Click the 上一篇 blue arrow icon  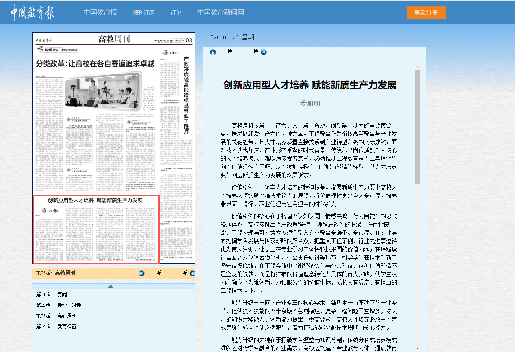[213, 52]
